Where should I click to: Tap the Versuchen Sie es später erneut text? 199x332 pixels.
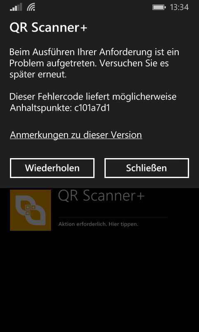pos(89,69)
